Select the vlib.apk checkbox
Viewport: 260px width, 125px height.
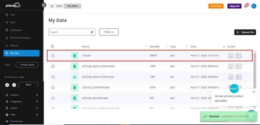[x=53, y=56]
